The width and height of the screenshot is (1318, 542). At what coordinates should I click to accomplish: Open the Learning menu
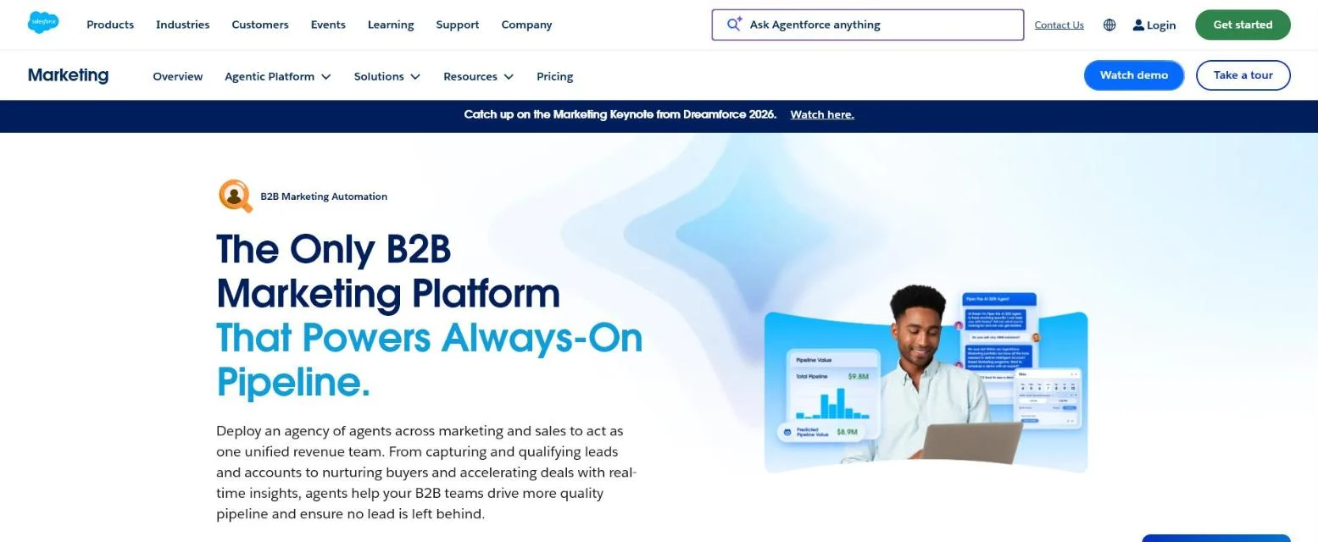click(391, 25)
